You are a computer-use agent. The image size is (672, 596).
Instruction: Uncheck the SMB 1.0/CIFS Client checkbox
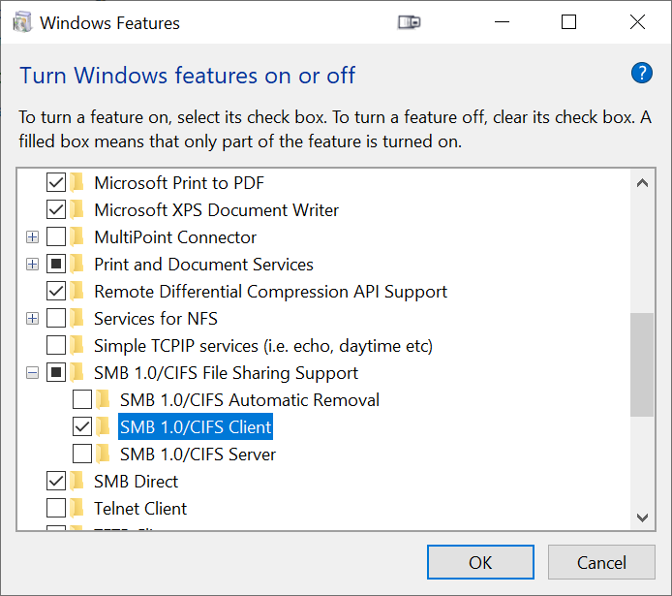pos(82,426)
